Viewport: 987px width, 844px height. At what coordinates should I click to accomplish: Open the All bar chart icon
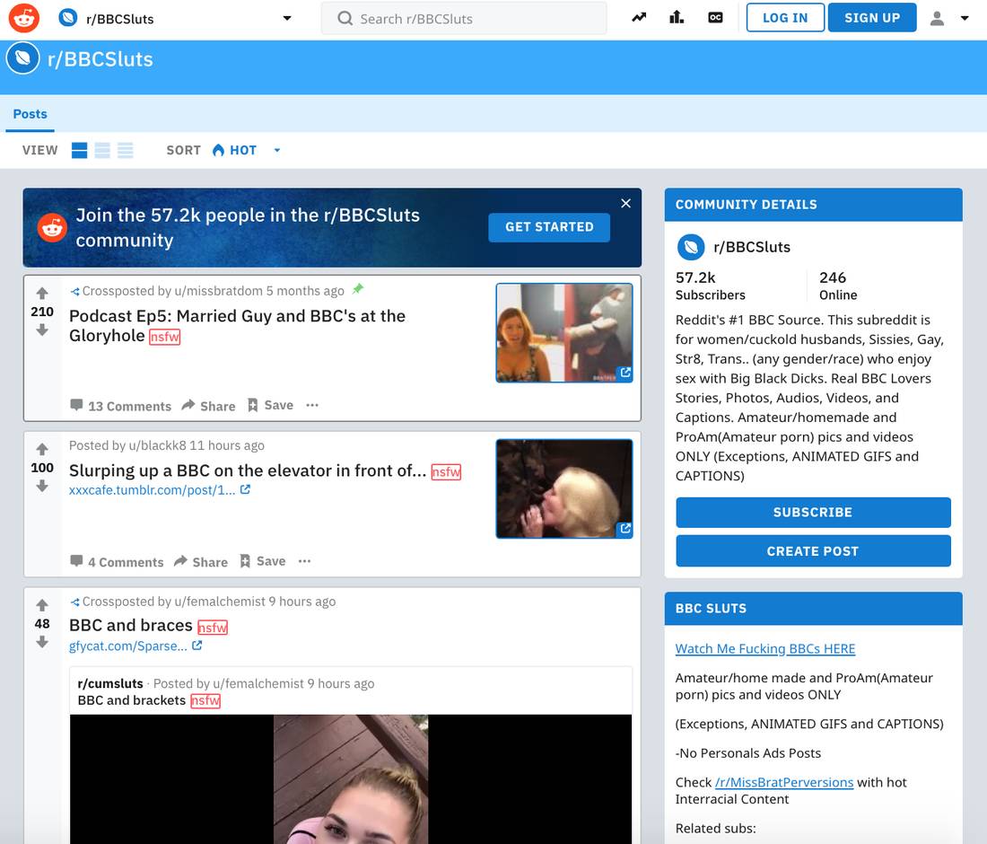[677, 18]
